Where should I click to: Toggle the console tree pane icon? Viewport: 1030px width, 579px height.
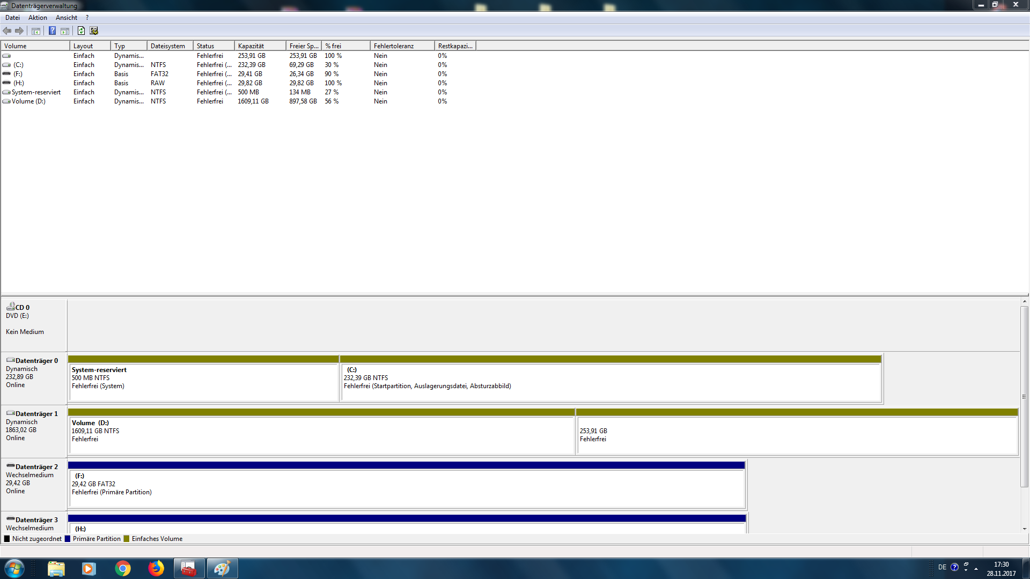click(x=36, y=31)
